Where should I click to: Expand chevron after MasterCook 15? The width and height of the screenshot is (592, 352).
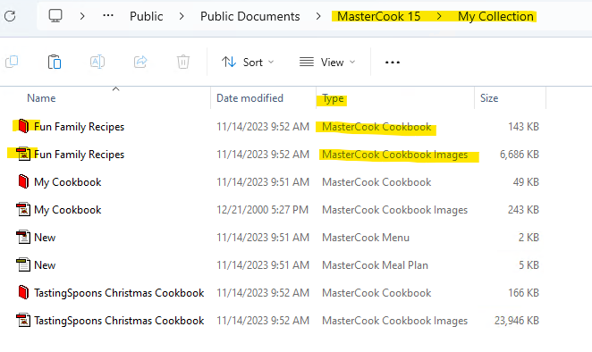pos(439,16)
